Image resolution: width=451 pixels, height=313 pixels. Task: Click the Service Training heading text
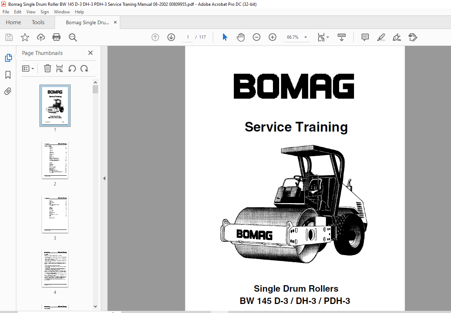(x=296, y=127)
